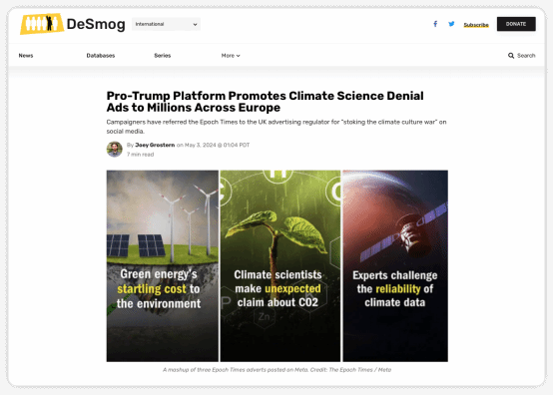The height and width of the screenshot is (395, 553).
Task: Click the DeSmog wordmark text
Action: (x=96, y=24)
